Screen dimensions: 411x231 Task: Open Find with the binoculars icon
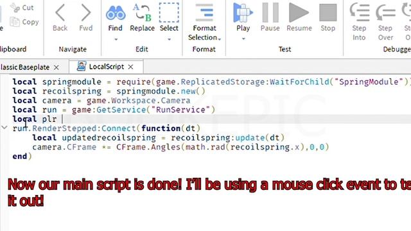116,13
